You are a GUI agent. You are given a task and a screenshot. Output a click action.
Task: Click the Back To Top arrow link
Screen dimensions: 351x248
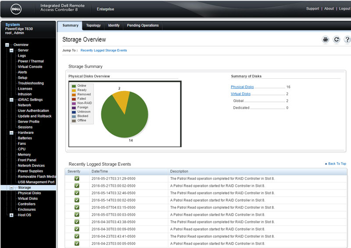(x=335, y=164)
